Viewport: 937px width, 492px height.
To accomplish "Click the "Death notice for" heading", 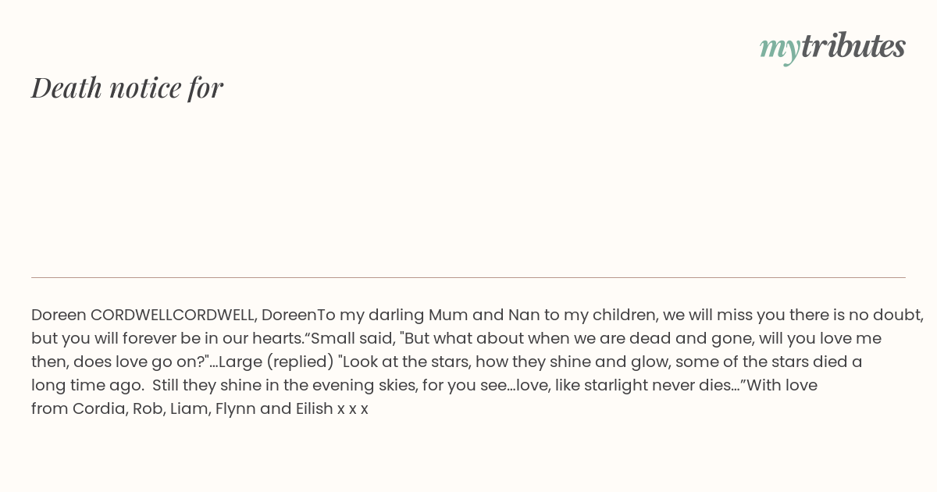I will (127, 87).
